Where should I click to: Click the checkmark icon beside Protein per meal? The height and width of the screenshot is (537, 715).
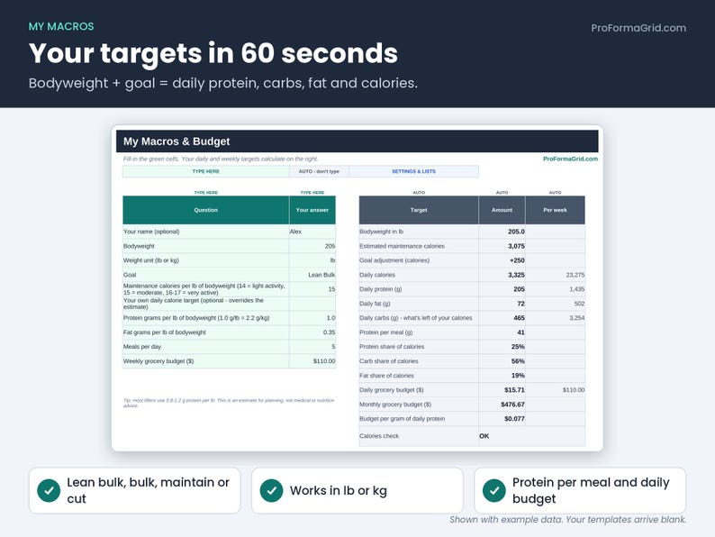pyautogui.click(x=494, y=490)
